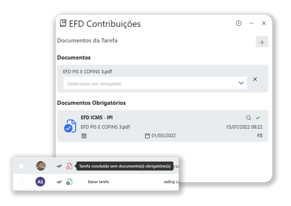Click the blue verified document icon
This screenshot has width=291, height=206.
pos(70,126)
